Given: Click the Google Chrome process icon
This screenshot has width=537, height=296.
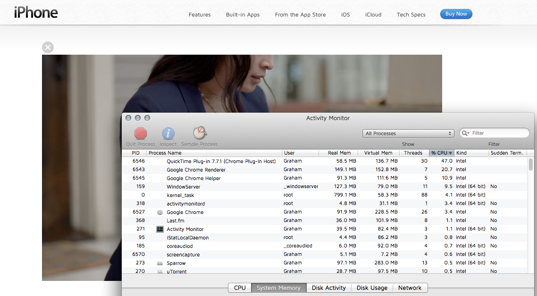Looking at the screenshot, I should [160, 212].
